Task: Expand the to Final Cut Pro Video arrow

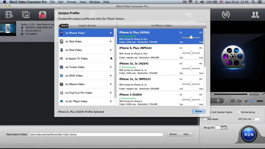Action: pyautogui.click(x=111, y=93)
